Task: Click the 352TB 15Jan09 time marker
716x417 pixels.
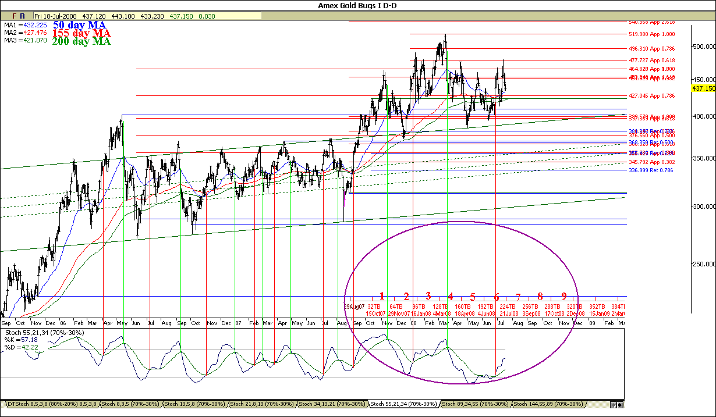Action: point(599,310)
